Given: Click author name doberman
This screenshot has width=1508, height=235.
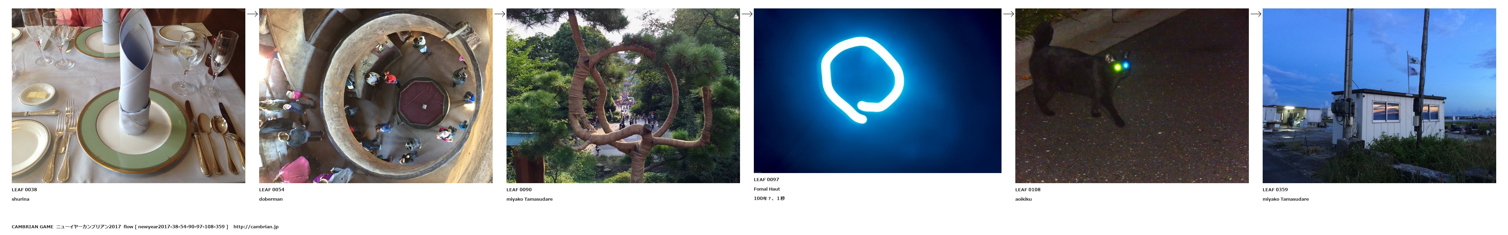Looking at the screenshot, I should point(271,199).
